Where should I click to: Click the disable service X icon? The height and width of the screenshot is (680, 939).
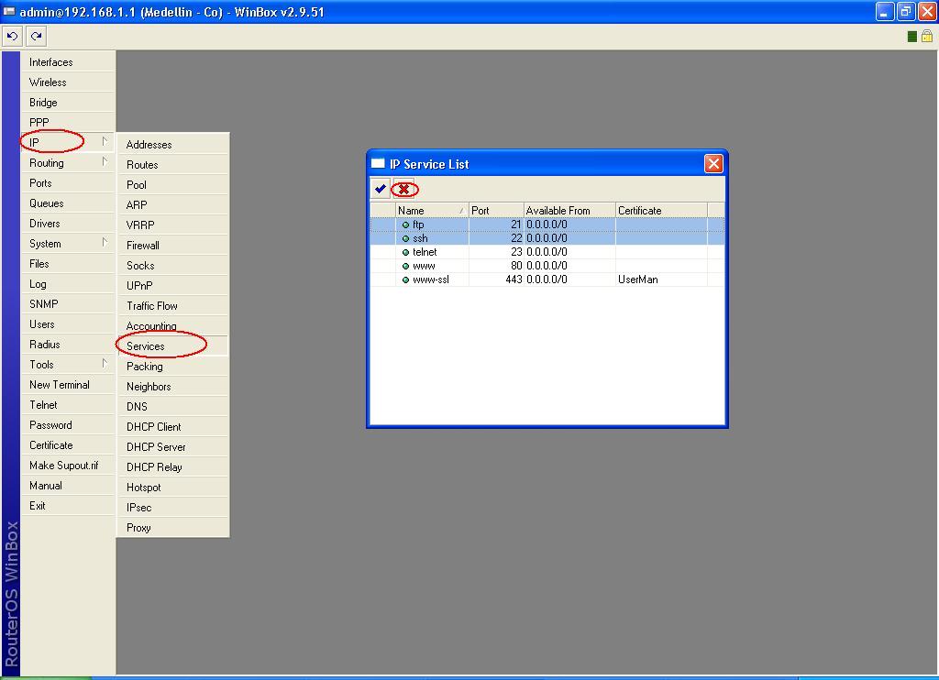click(403, 188)
